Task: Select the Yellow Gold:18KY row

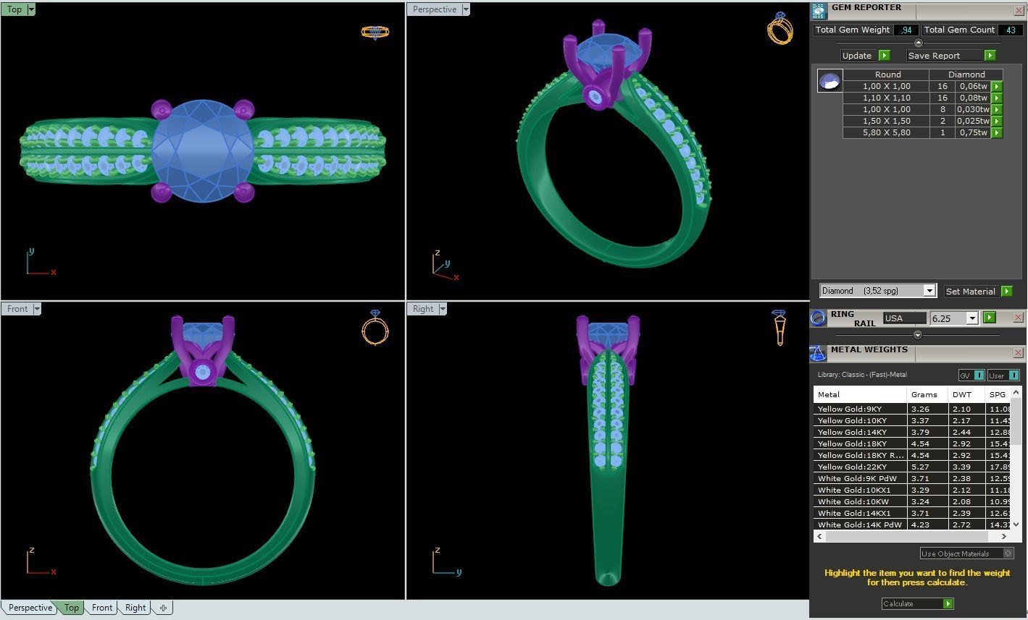Action: (x=912, y=443)
